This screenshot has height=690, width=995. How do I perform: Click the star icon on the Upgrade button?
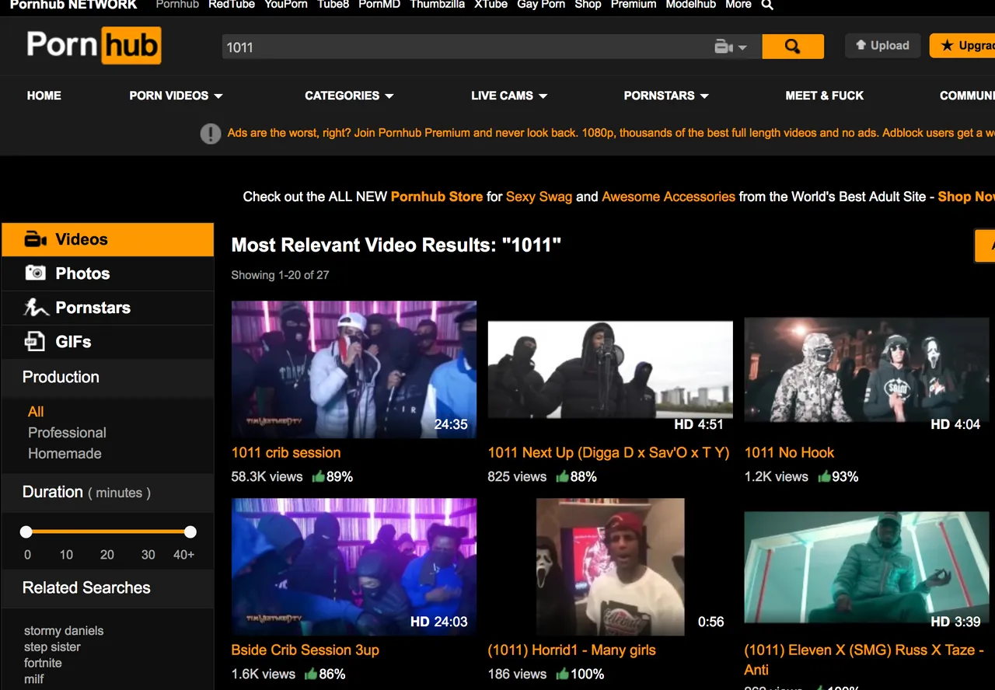(x=947, y=46)
